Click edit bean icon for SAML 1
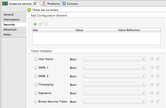The image size is (166, 108). [x=158, y=68]
